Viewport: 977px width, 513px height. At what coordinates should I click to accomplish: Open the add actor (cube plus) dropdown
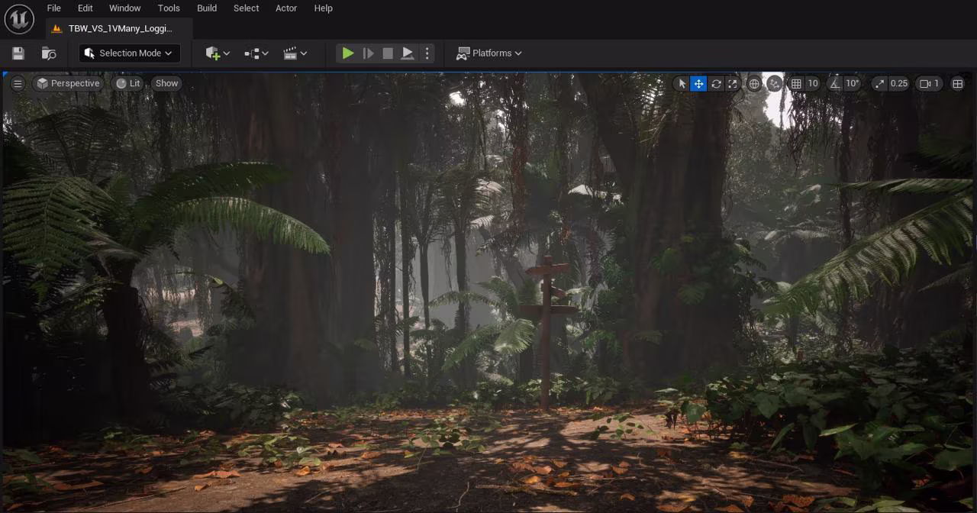pyautogui.click(x=217, y=53)
